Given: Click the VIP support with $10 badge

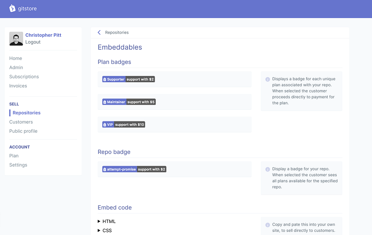Looking at the screenshot, I should (124, 125).
